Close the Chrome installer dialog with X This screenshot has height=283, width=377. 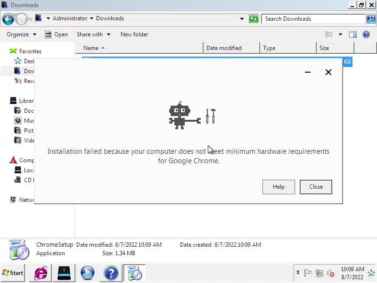[328, 72]
